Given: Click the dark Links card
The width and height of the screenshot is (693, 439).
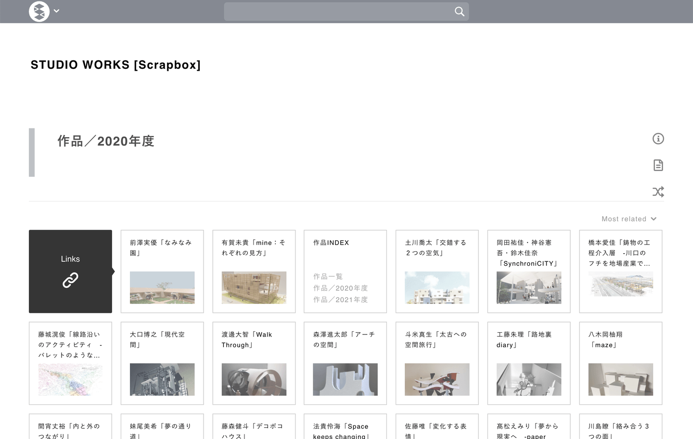Looking at the screenshot, I should pos(70,271).
